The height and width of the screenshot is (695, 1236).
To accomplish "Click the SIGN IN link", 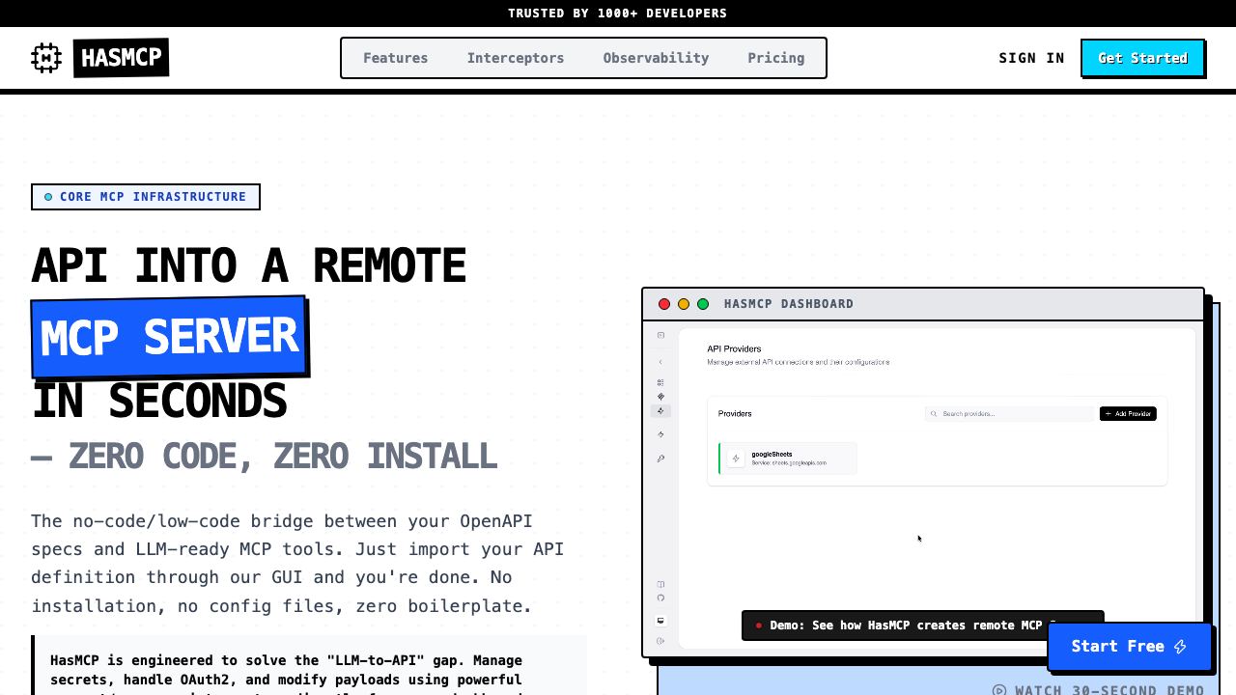I will [x=1031, y=58].
